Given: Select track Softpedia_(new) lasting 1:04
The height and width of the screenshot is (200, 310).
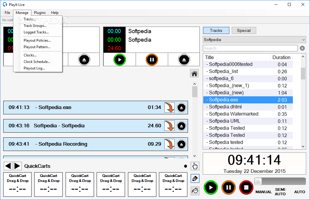Looking at the screenshot, I should 248,93.
